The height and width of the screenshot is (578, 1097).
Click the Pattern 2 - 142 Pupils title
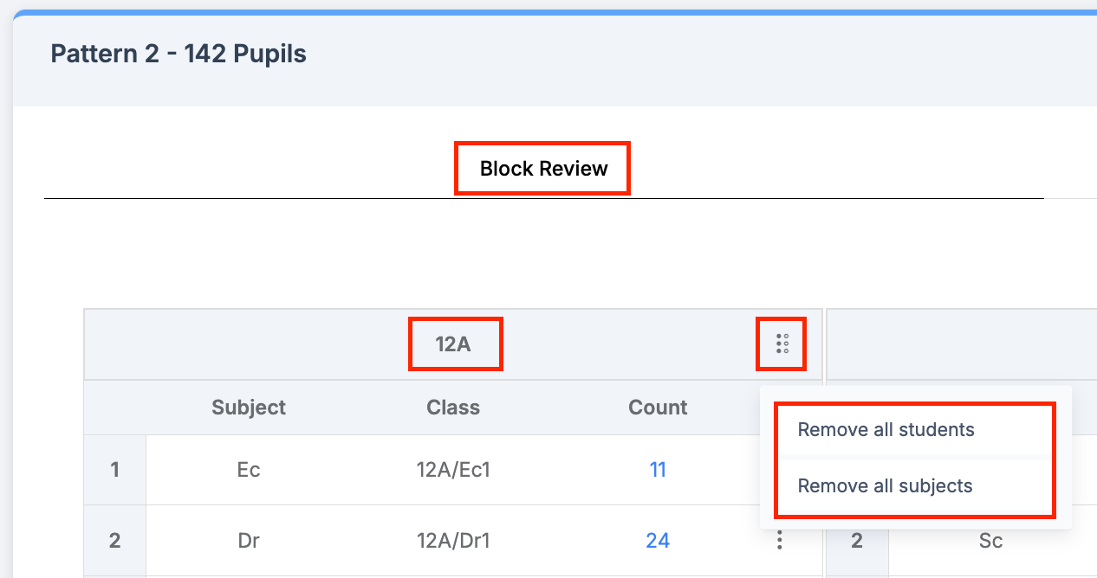[177, 53]
